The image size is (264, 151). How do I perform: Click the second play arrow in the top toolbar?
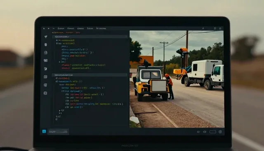coord(49,29)
